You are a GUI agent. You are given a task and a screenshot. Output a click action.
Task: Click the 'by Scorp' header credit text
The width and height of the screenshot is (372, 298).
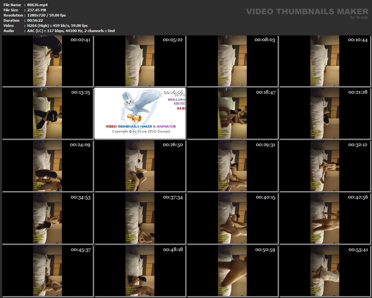click(359, 17)
